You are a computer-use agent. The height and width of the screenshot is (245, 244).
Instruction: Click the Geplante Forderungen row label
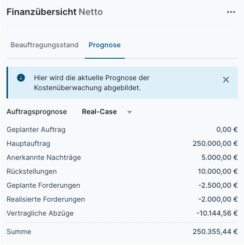[x=43, y=185]
